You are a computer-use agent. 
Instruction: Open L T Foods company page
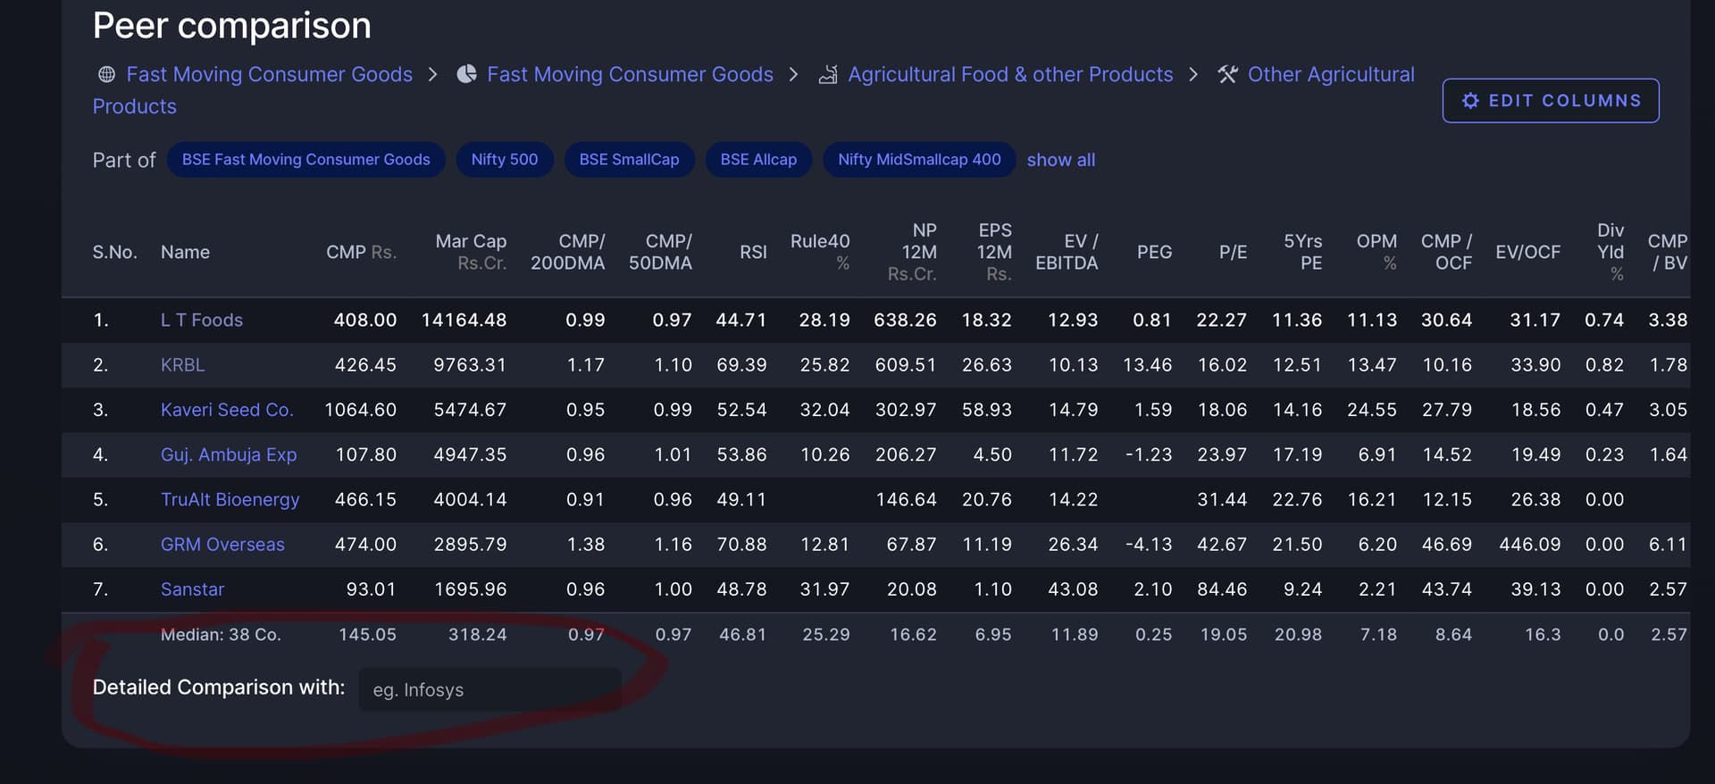tap(202, 321)
